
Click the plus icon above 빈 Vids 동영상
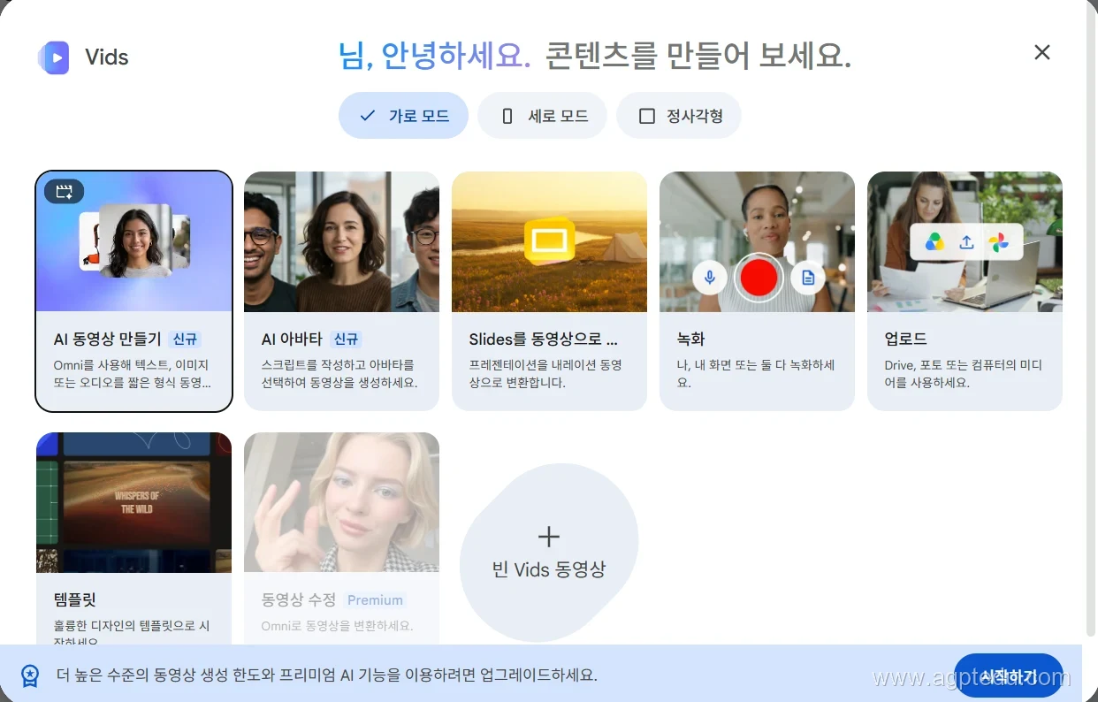[549, 537]
